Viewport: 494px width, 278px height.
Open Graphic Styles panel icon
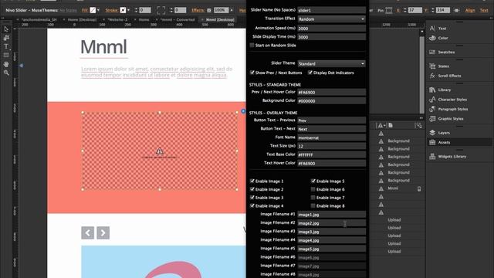tap(432, 118)
